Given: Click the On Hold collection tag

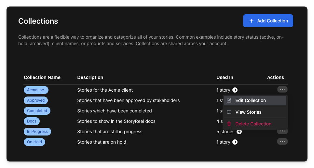Looking at the screenshot, I should (34, 142).
